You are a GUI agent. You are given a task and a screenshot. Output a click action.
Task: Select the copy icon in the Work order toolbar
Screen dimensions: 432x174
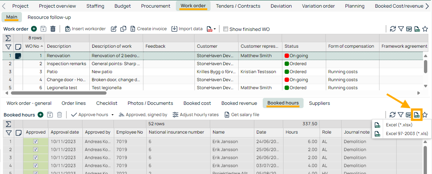[123, 29]
